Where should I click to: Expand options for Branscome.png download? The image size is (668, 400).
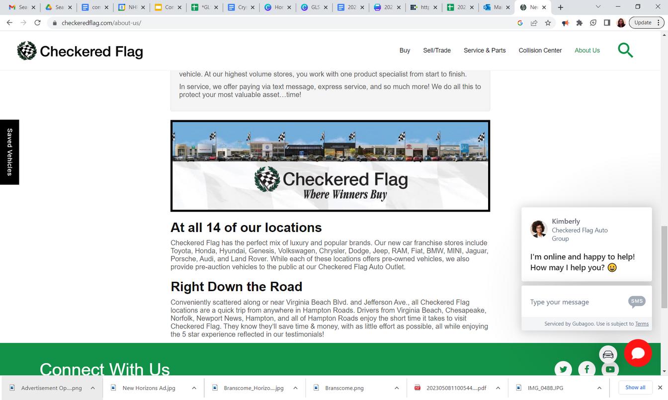pos(397,388)
